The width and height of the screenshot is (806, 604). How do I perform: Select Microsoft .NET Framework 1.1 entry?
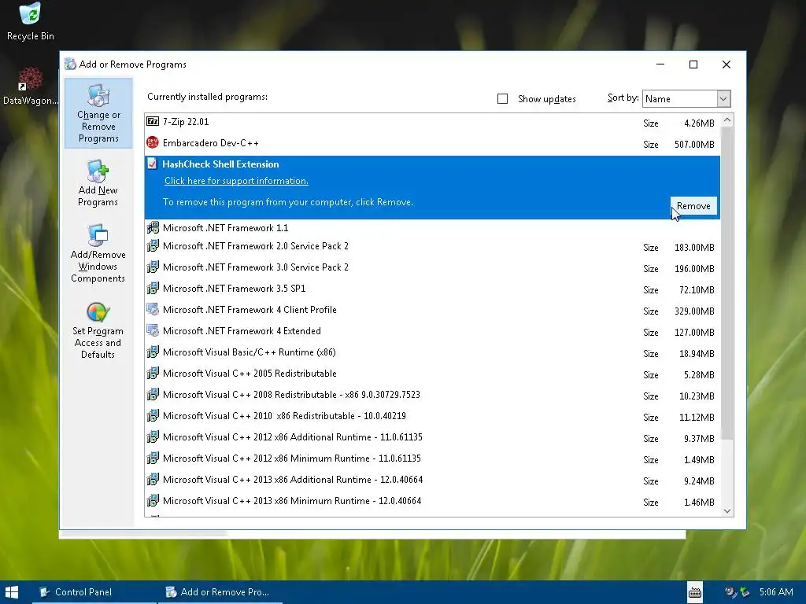tap(432, 227)
